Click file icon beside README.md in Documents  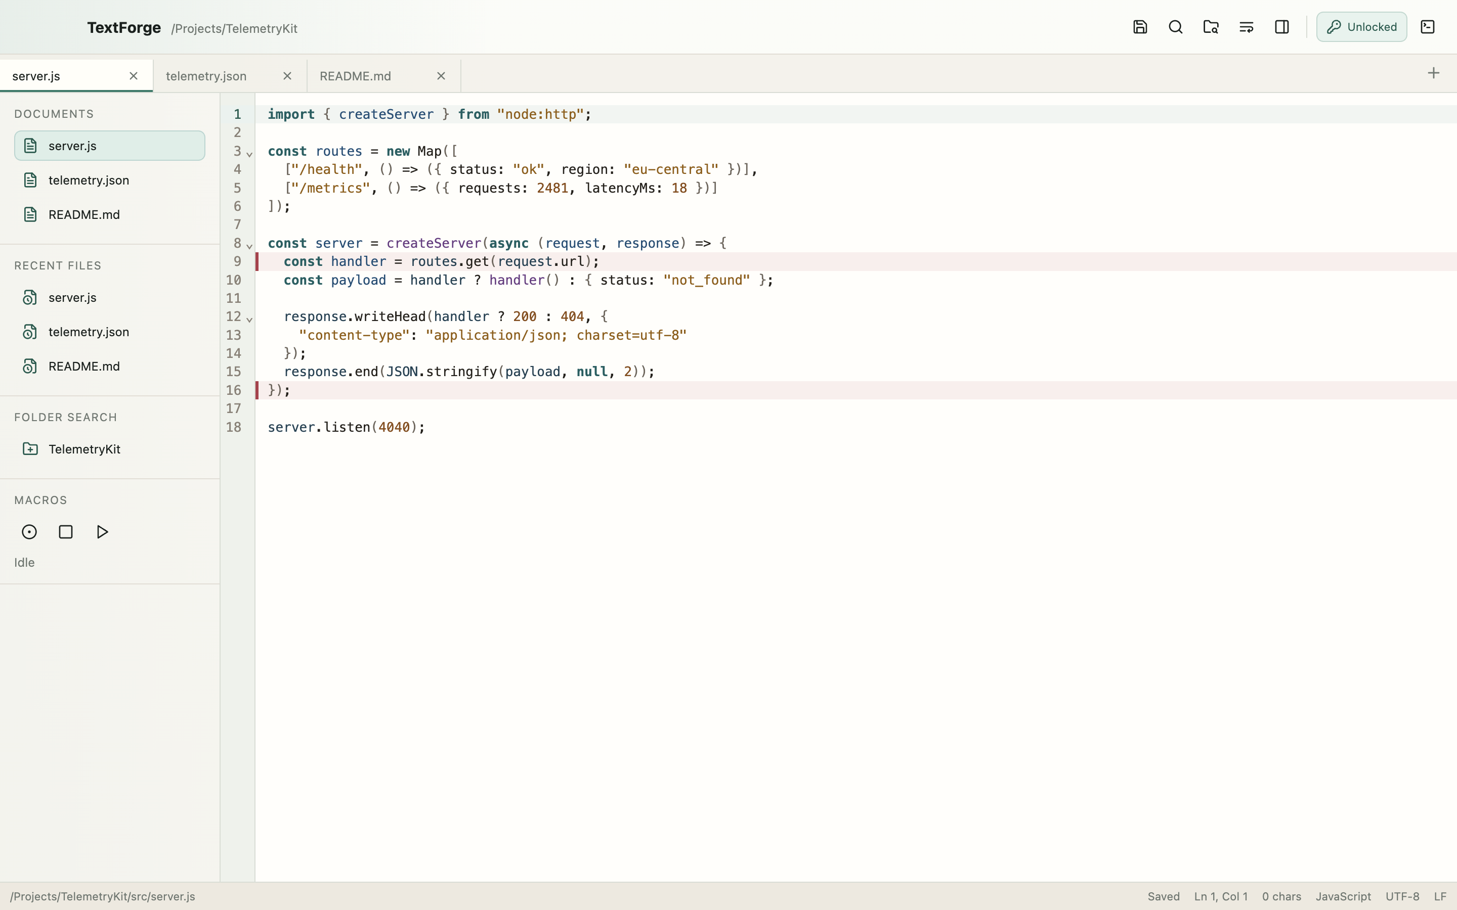[x=30, y=214]
